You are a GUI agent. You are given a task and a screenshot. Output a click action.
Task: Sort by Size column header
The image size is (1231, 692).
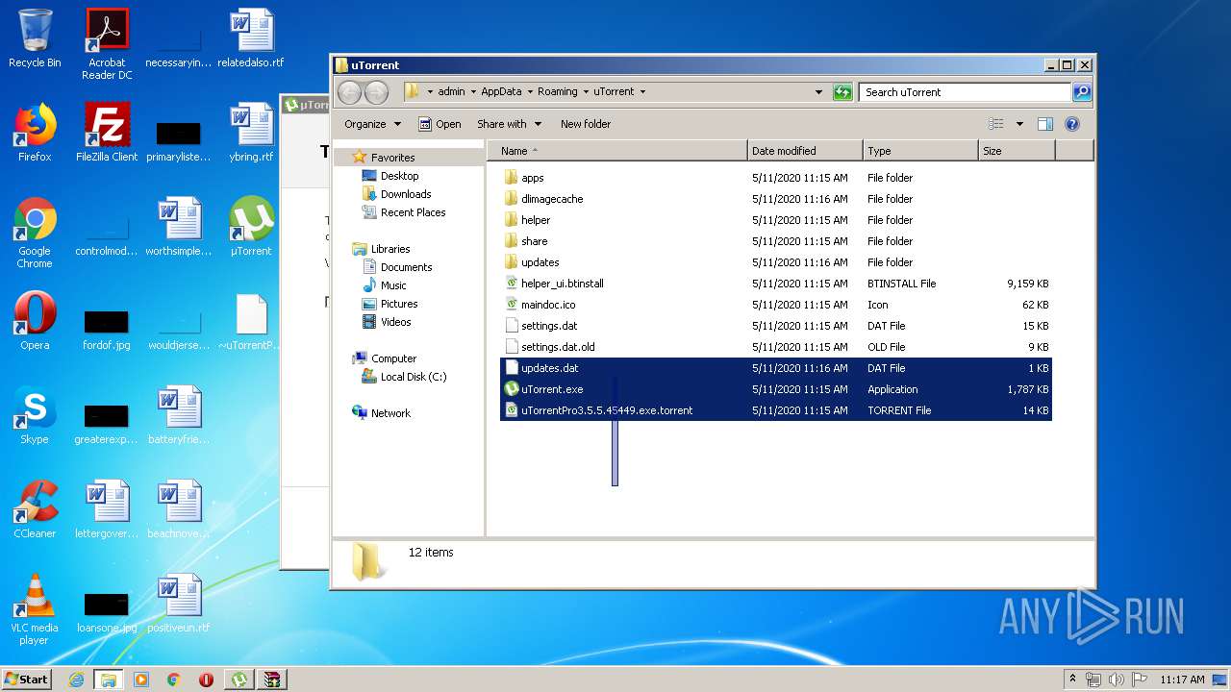1017,151
